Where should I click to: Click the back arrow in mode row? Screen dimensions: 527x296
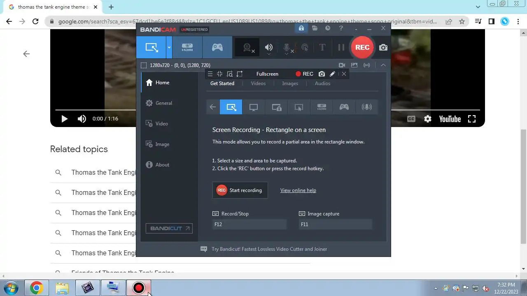[x=213, y=107]
